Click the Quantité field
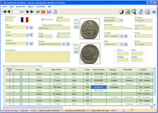The height and width of the screenshot is (113, 158). tap(63, 20)
